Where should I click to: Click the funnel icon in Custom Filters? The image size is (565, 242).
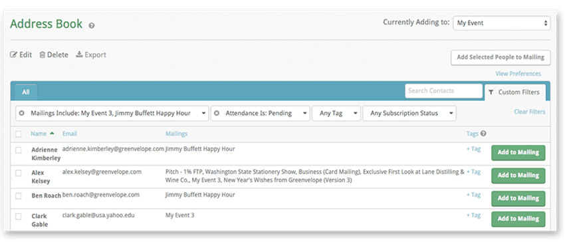[x=491, y=92]
